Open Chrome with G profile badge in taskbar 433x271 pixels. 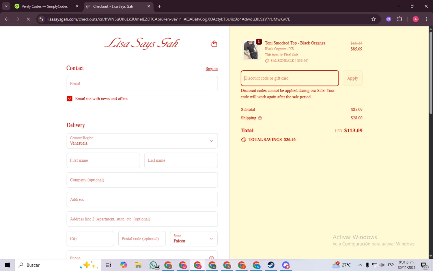pyautogui.click(x=256, y=265)
